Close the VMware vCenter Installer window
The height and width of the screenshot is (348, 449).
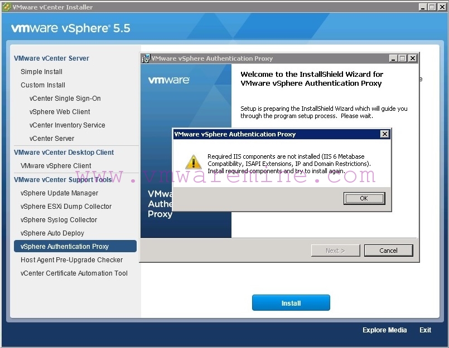tap(442, 7)
